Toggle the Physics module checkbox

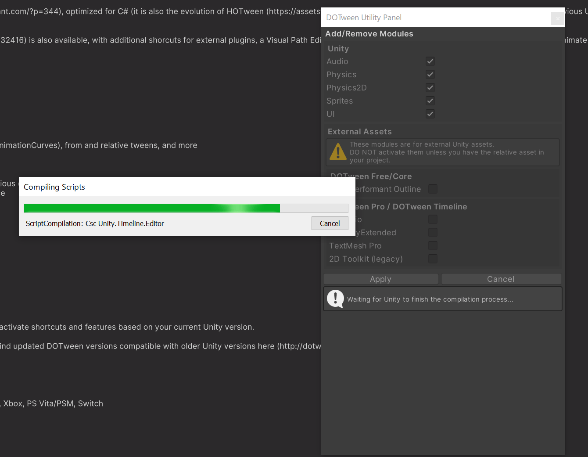tap(430, 75)
